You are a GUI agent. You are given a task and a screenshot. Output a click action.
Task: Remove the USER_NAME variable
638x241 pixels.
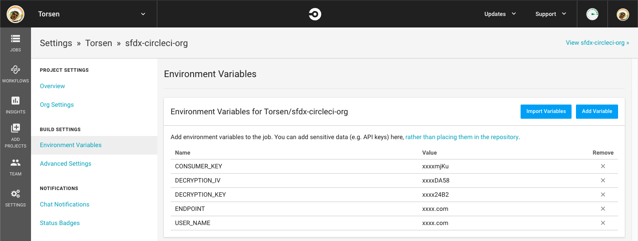click(x=603, y=223)
